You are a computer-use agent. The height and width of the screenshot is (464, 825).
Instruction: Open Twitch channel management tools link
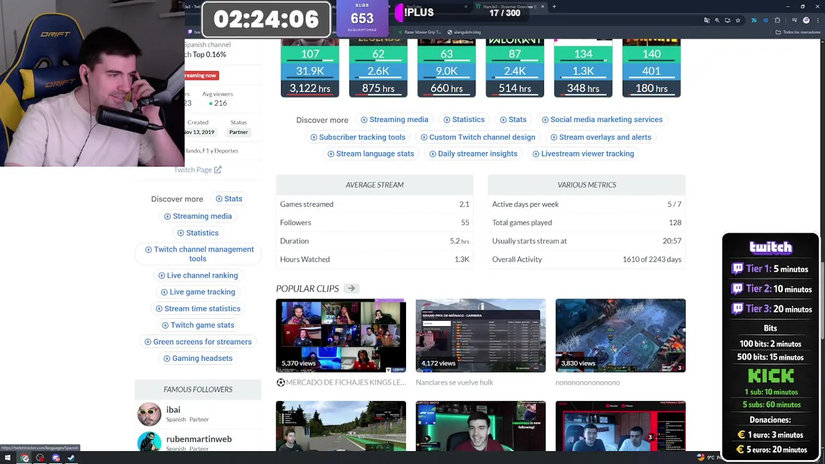coord(199,254)
